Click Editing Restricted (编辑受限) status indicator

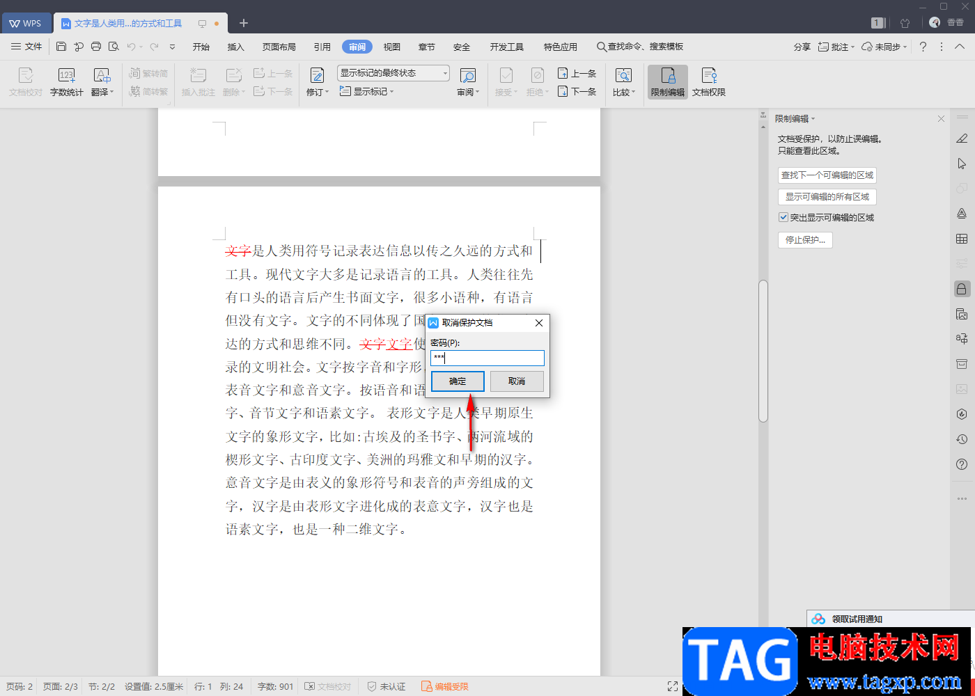point(445,686)
